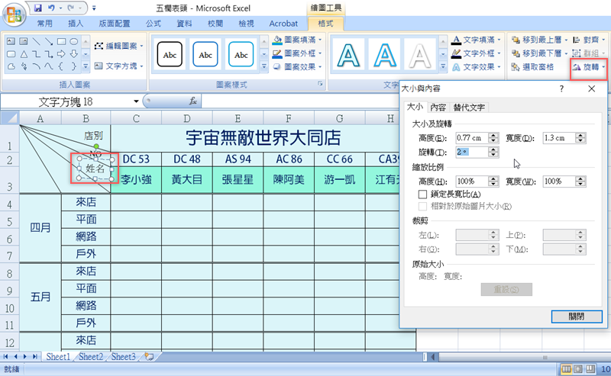Open the 旋轉 (Rotate) menu

590,67
